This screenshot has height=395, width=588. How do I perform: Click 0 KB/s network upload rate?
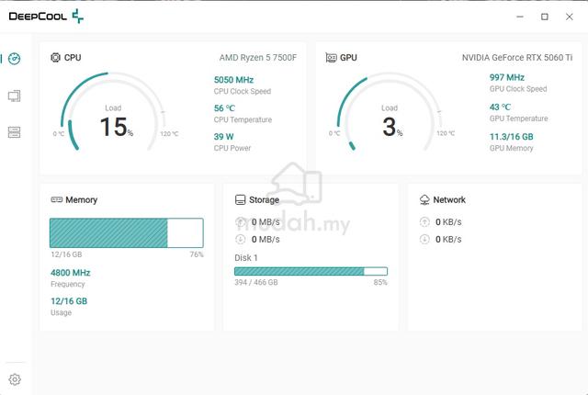click(448, 222)
